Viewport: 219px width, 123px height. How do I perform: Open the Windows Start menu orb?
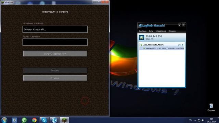pyautogui.click(x=4, y=120)
